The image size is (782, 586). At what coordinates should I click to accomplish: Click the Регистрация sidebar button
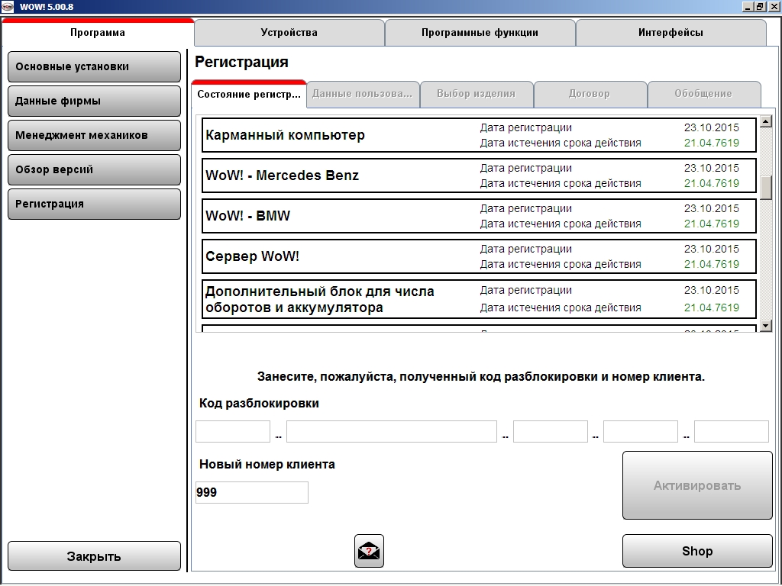pos(94,204)
